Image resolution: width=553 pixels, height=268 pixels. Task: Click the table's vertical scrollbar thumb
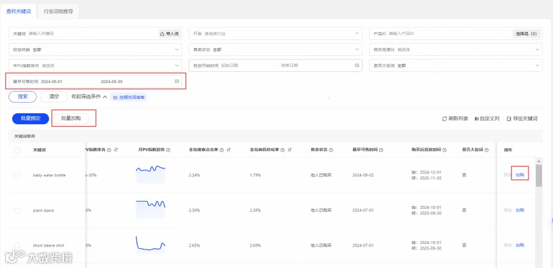click(x=538, y=175)
